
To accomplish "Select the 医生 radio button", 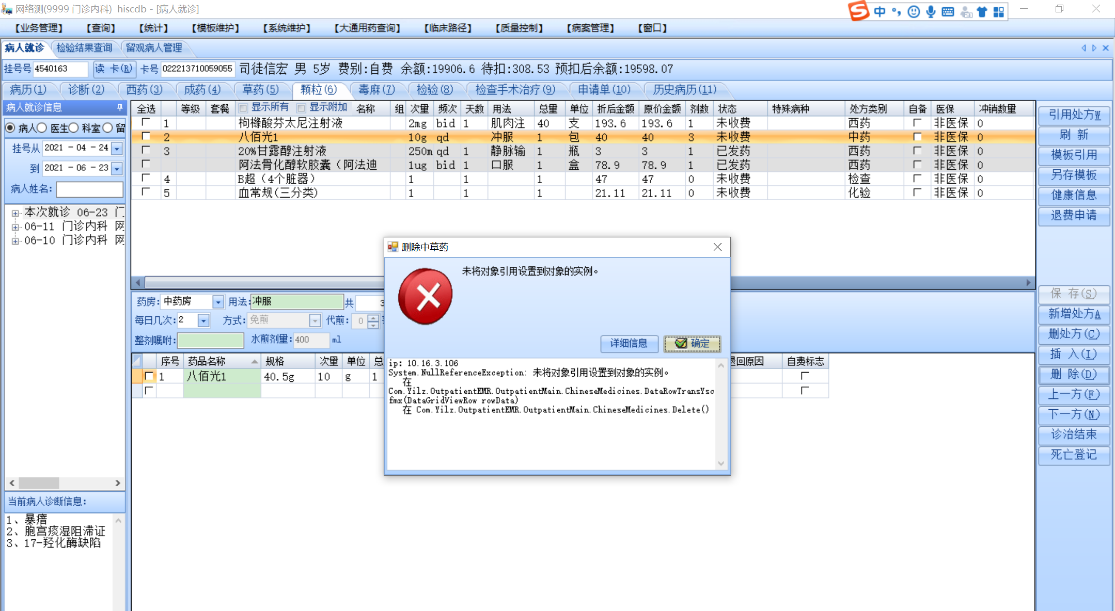I will [42, 127].
